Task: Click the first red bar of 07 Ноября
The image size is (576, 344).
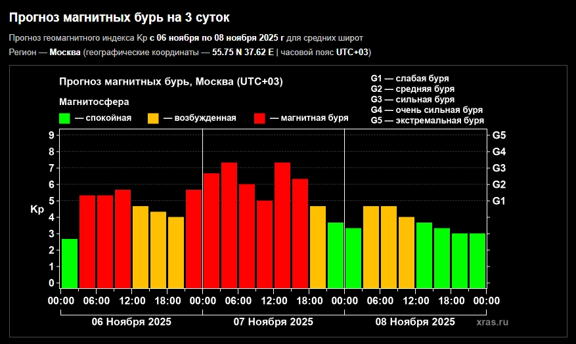Action: click(x=211, y=230)
